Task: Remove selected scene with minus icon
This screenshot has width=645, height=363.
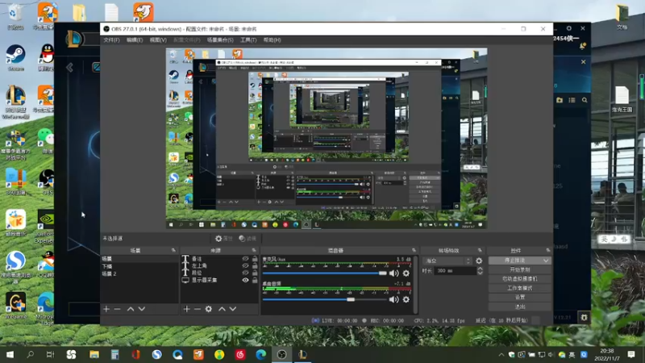Action: tap(118, 309)
